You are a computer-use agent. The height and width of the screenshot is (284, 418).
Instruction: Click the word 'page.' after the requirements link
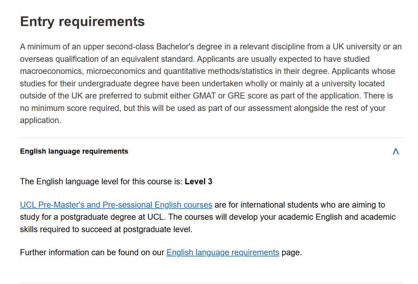pyautogui.click(x=291, y=253)
